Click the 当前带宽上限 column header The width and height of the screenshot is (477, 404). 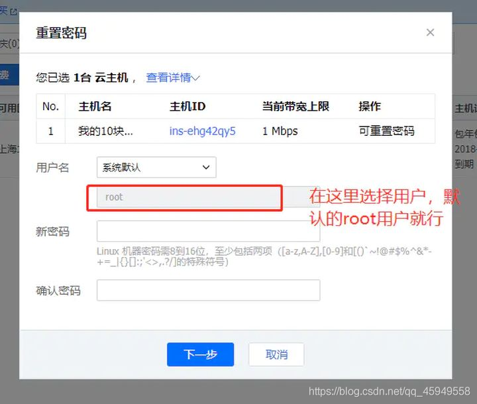tap(295, 106)
